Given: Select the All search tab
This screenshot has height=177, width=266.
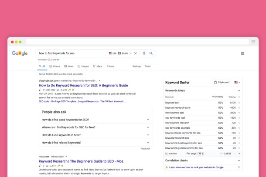Looking at the screenshot, I should tap(42, 67).
